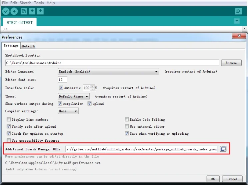Uncheck verbose output during compilation
Image resolution: width=248 pixels, height=185 pixels.
tap(61, 104)
